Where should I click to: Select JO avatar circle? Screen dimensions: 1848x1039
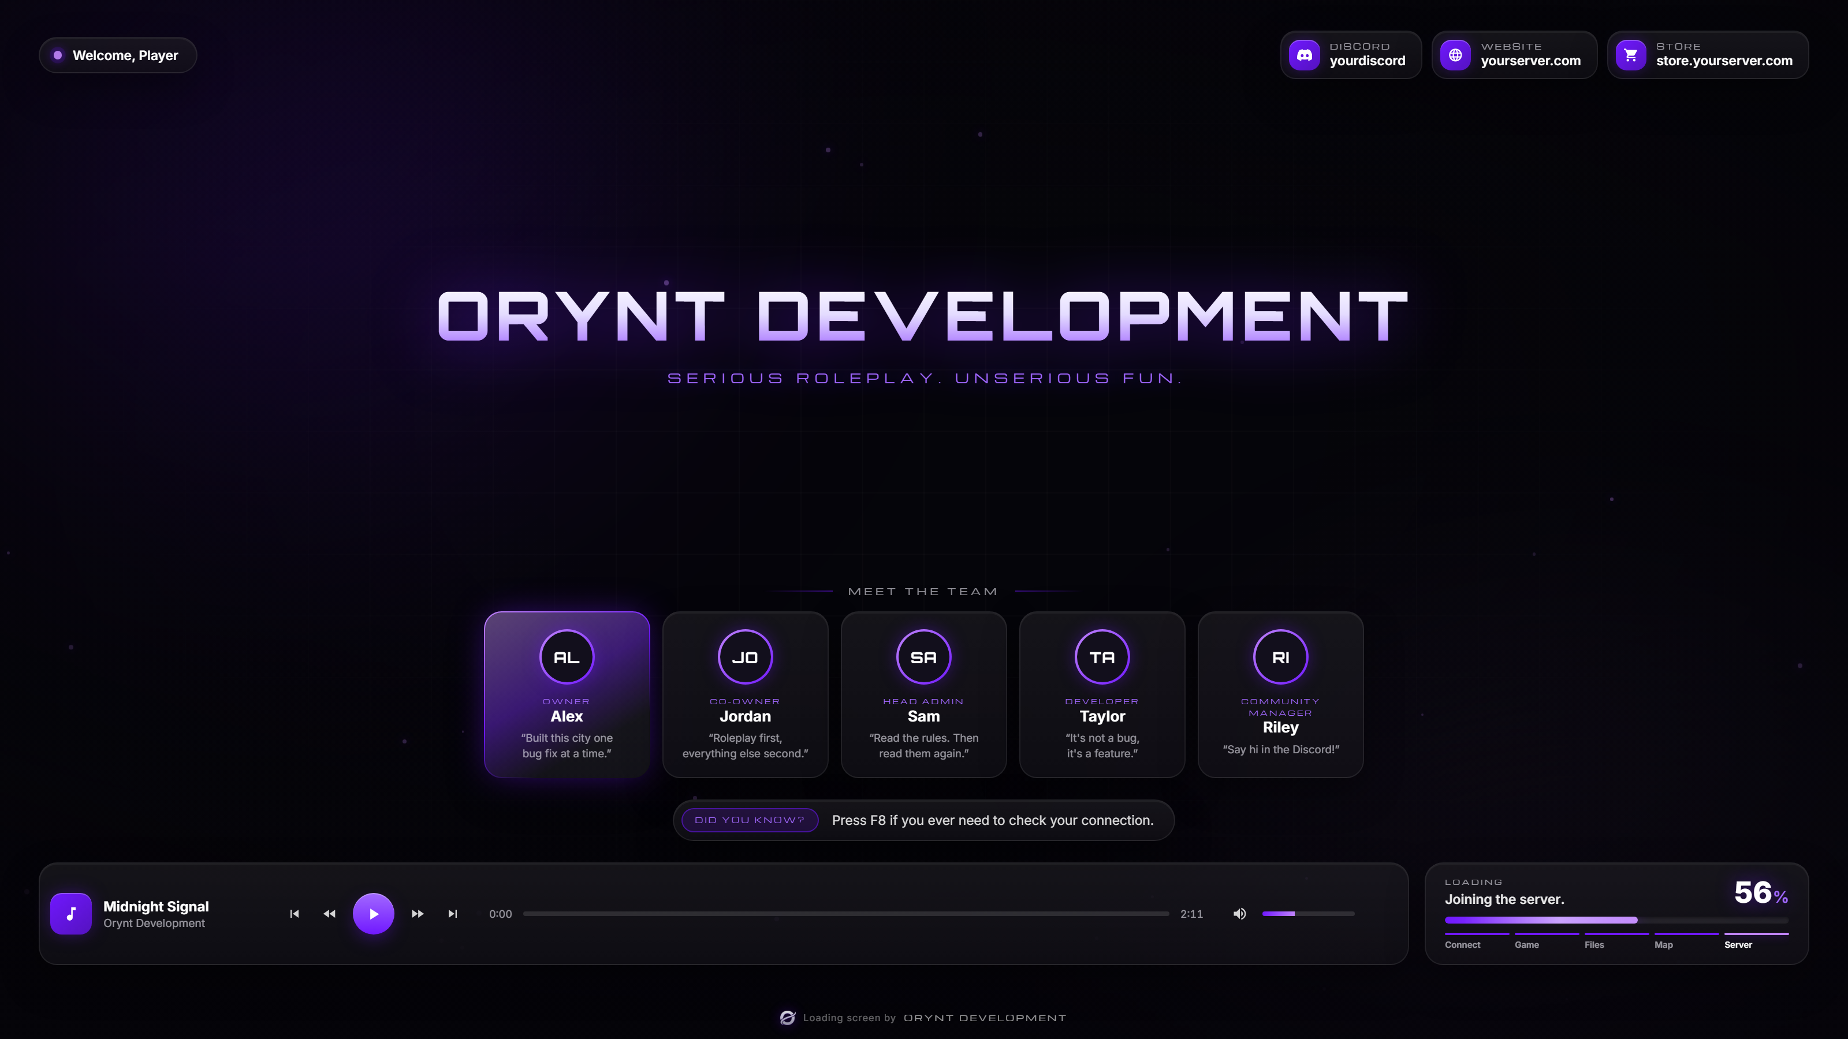coord(746,657)
